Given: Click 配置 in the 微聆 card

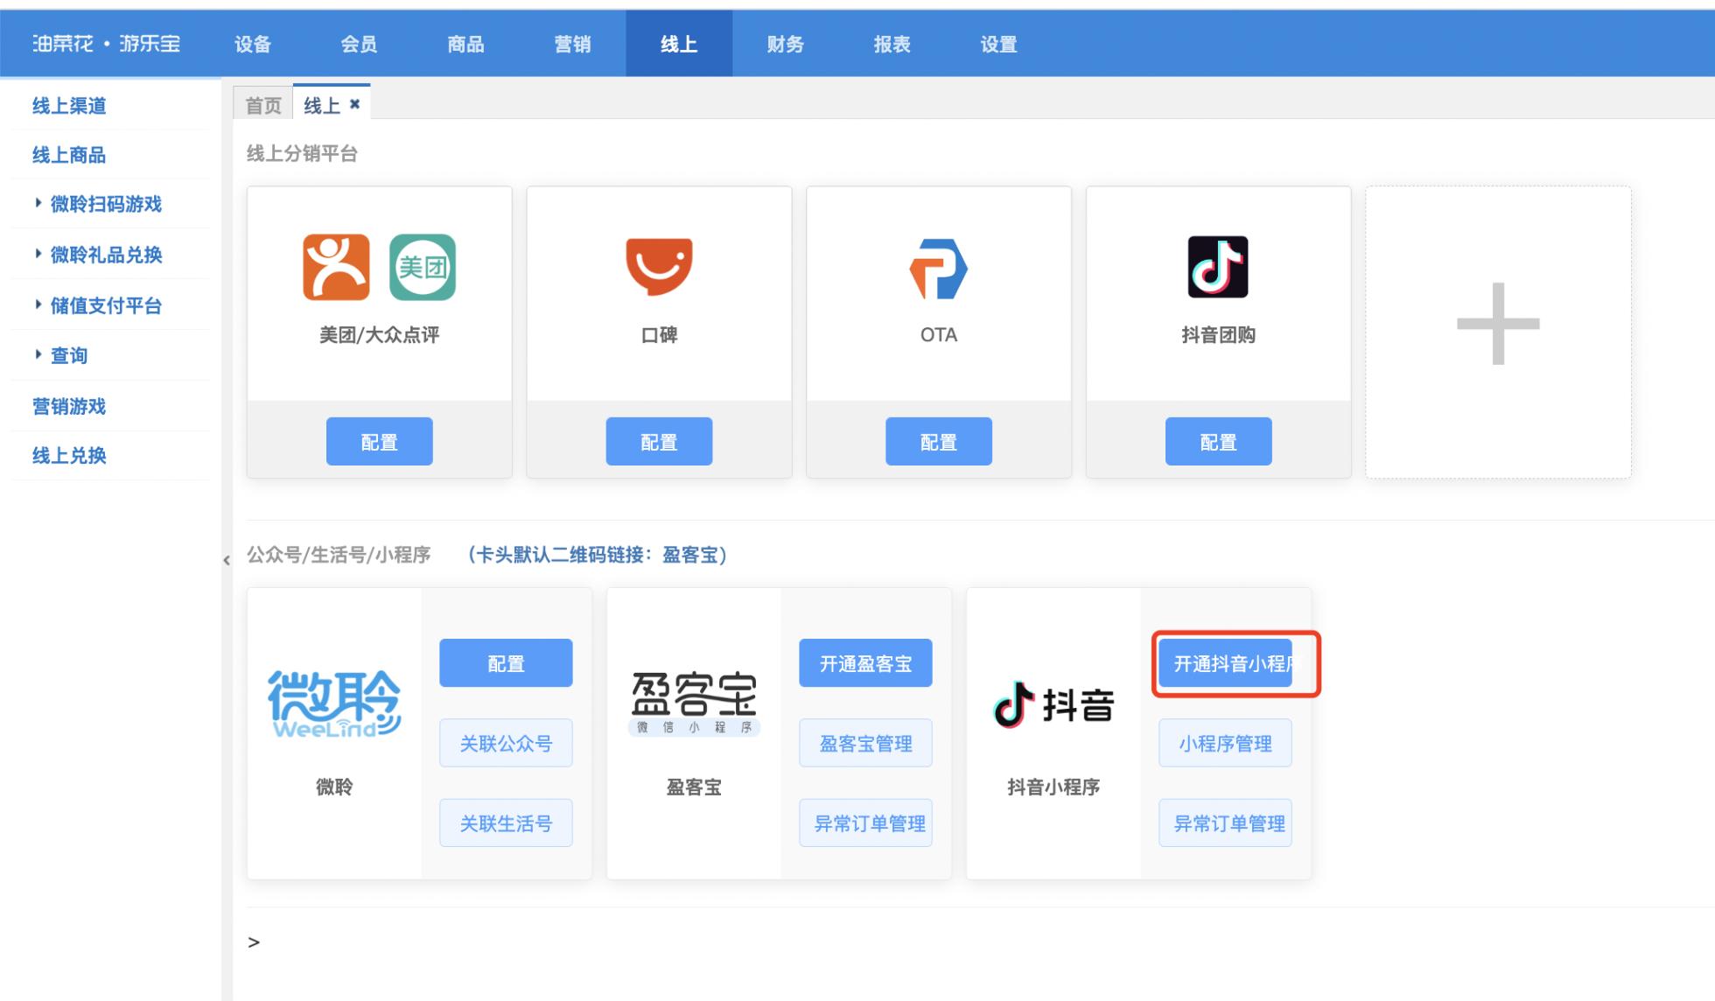Looking at the screenshot, I should (x=506, y=663).
